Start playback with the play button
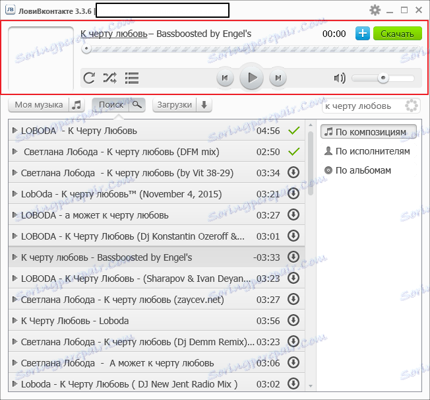Image resolution: width=430 pixels, height=400 pixels. 251,78
